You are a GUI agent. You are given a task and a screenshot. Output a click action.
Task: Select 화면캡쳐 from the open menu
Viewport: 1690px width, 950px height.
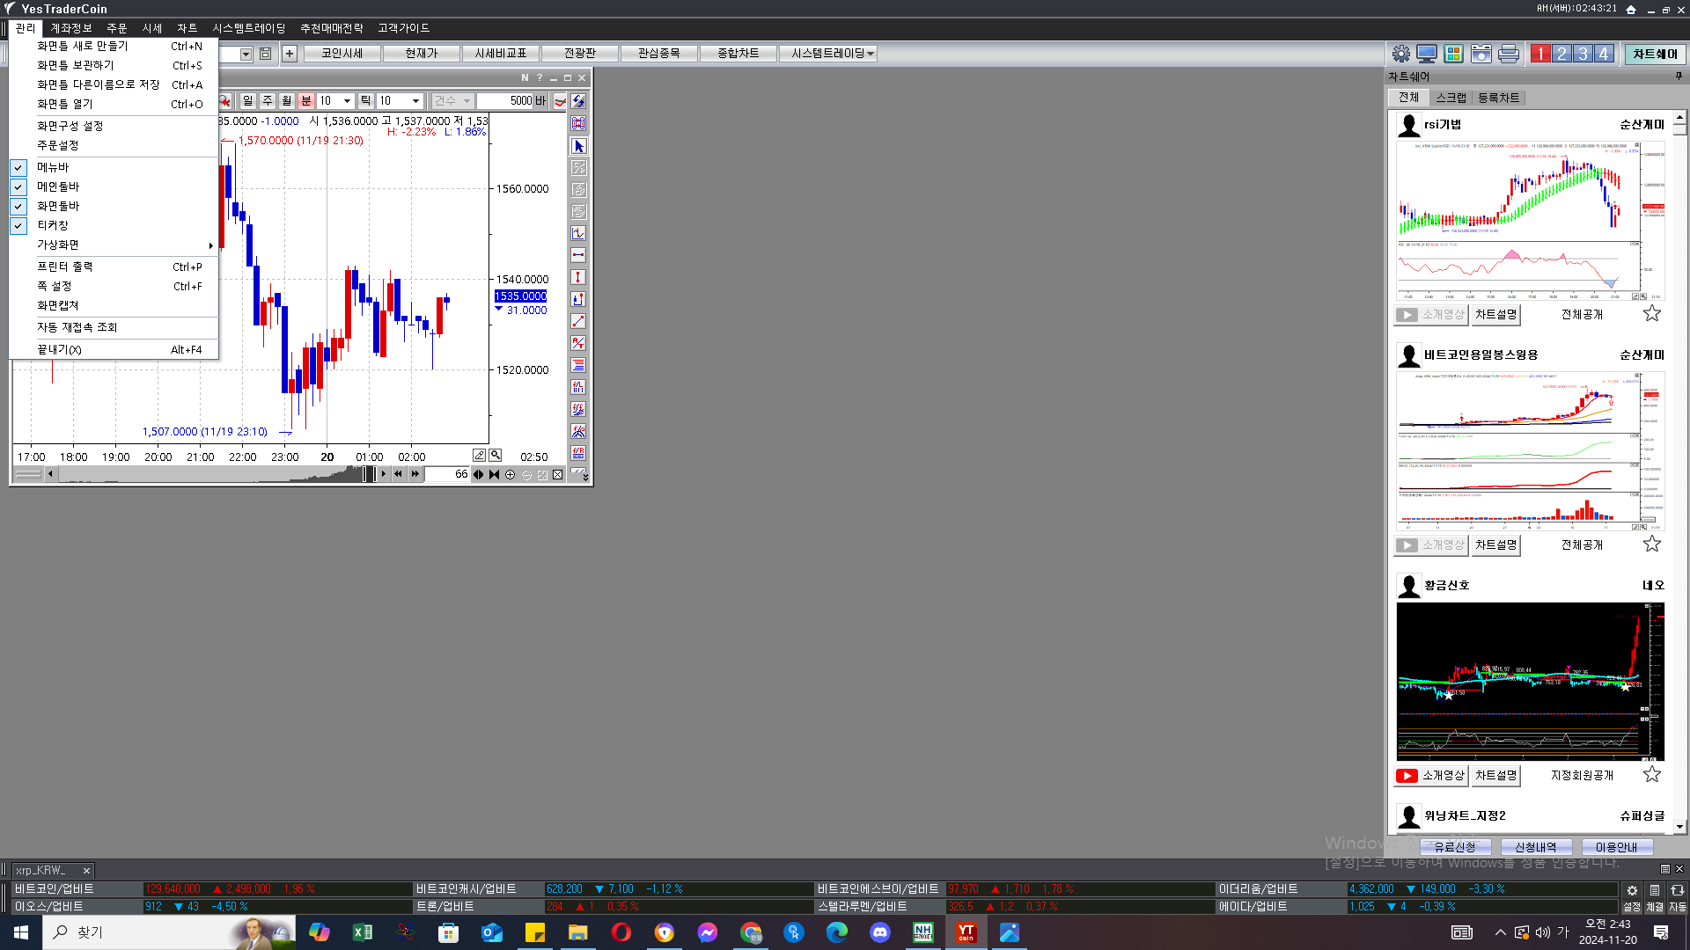(x=58, y=305)
